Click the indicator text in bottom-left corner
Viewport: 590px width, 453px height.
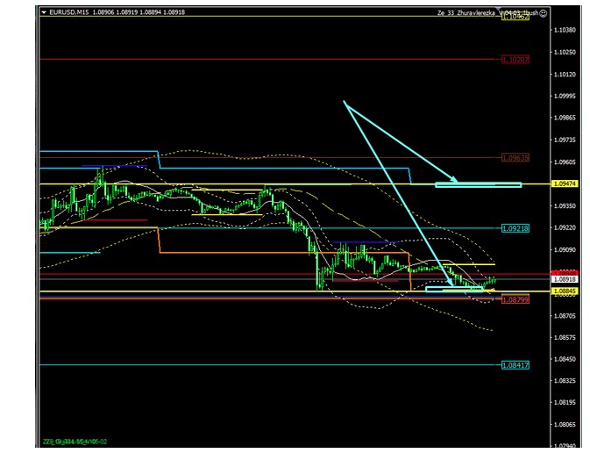[x=75, y=442]
